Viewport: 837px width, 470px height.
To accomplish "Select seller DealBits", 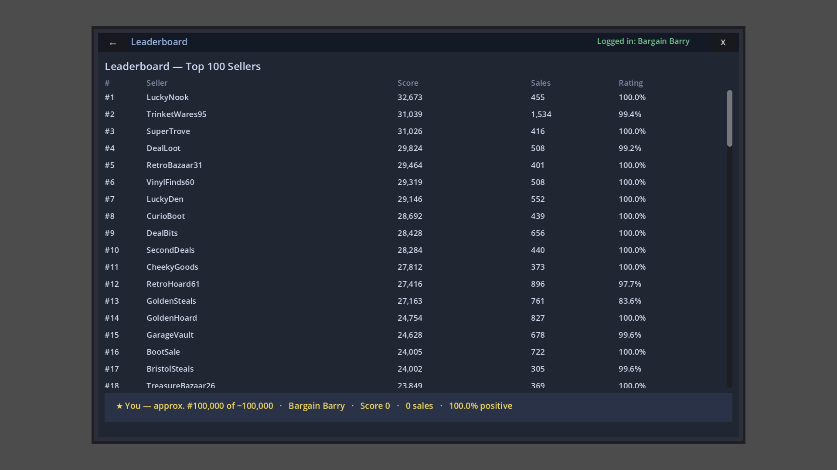I will [162, 233].
